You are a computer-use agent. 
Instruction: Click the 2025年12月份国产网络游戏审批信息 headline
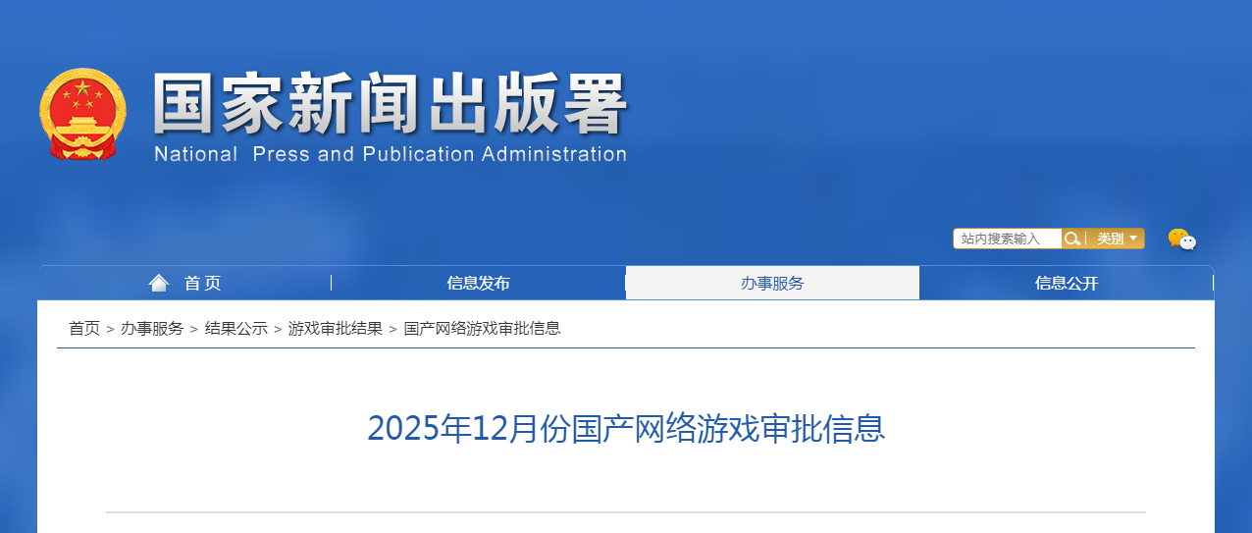pos(626,429)
